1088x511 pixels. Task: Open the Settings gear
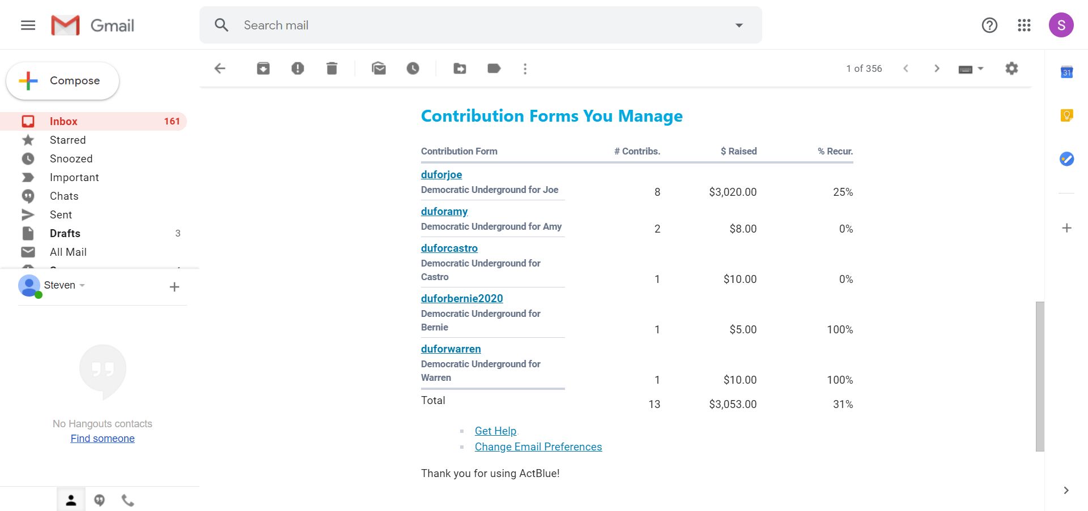click(1011, 68)
